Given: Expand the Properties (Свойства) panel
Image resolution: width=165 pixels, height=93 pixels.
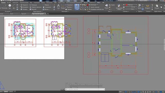Looking at the screenshot, I should click(126, 11).
